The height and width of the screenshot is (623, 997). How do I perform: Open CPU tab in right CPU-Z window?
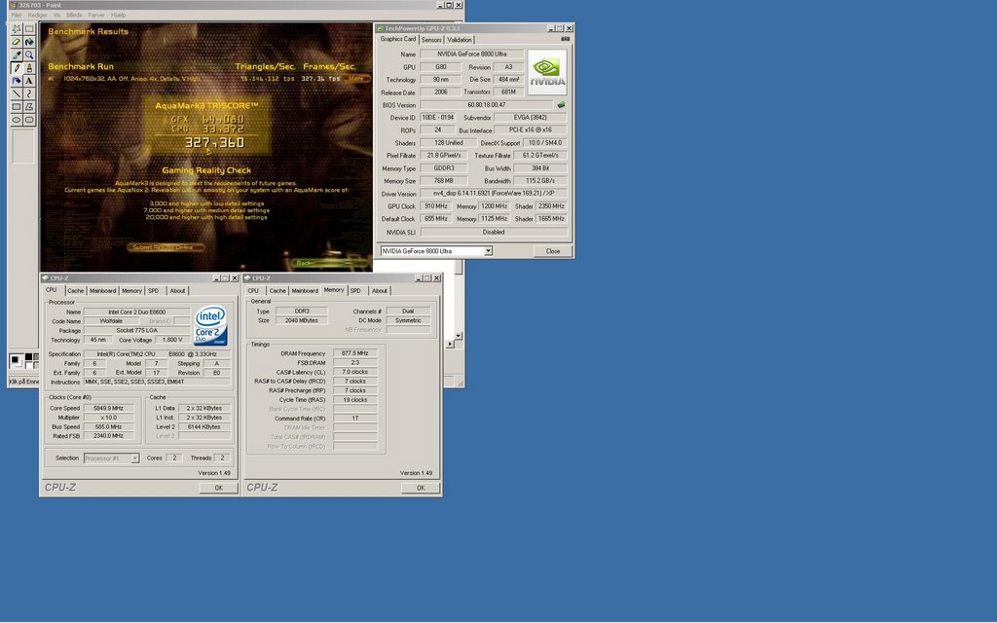point(253,290)
